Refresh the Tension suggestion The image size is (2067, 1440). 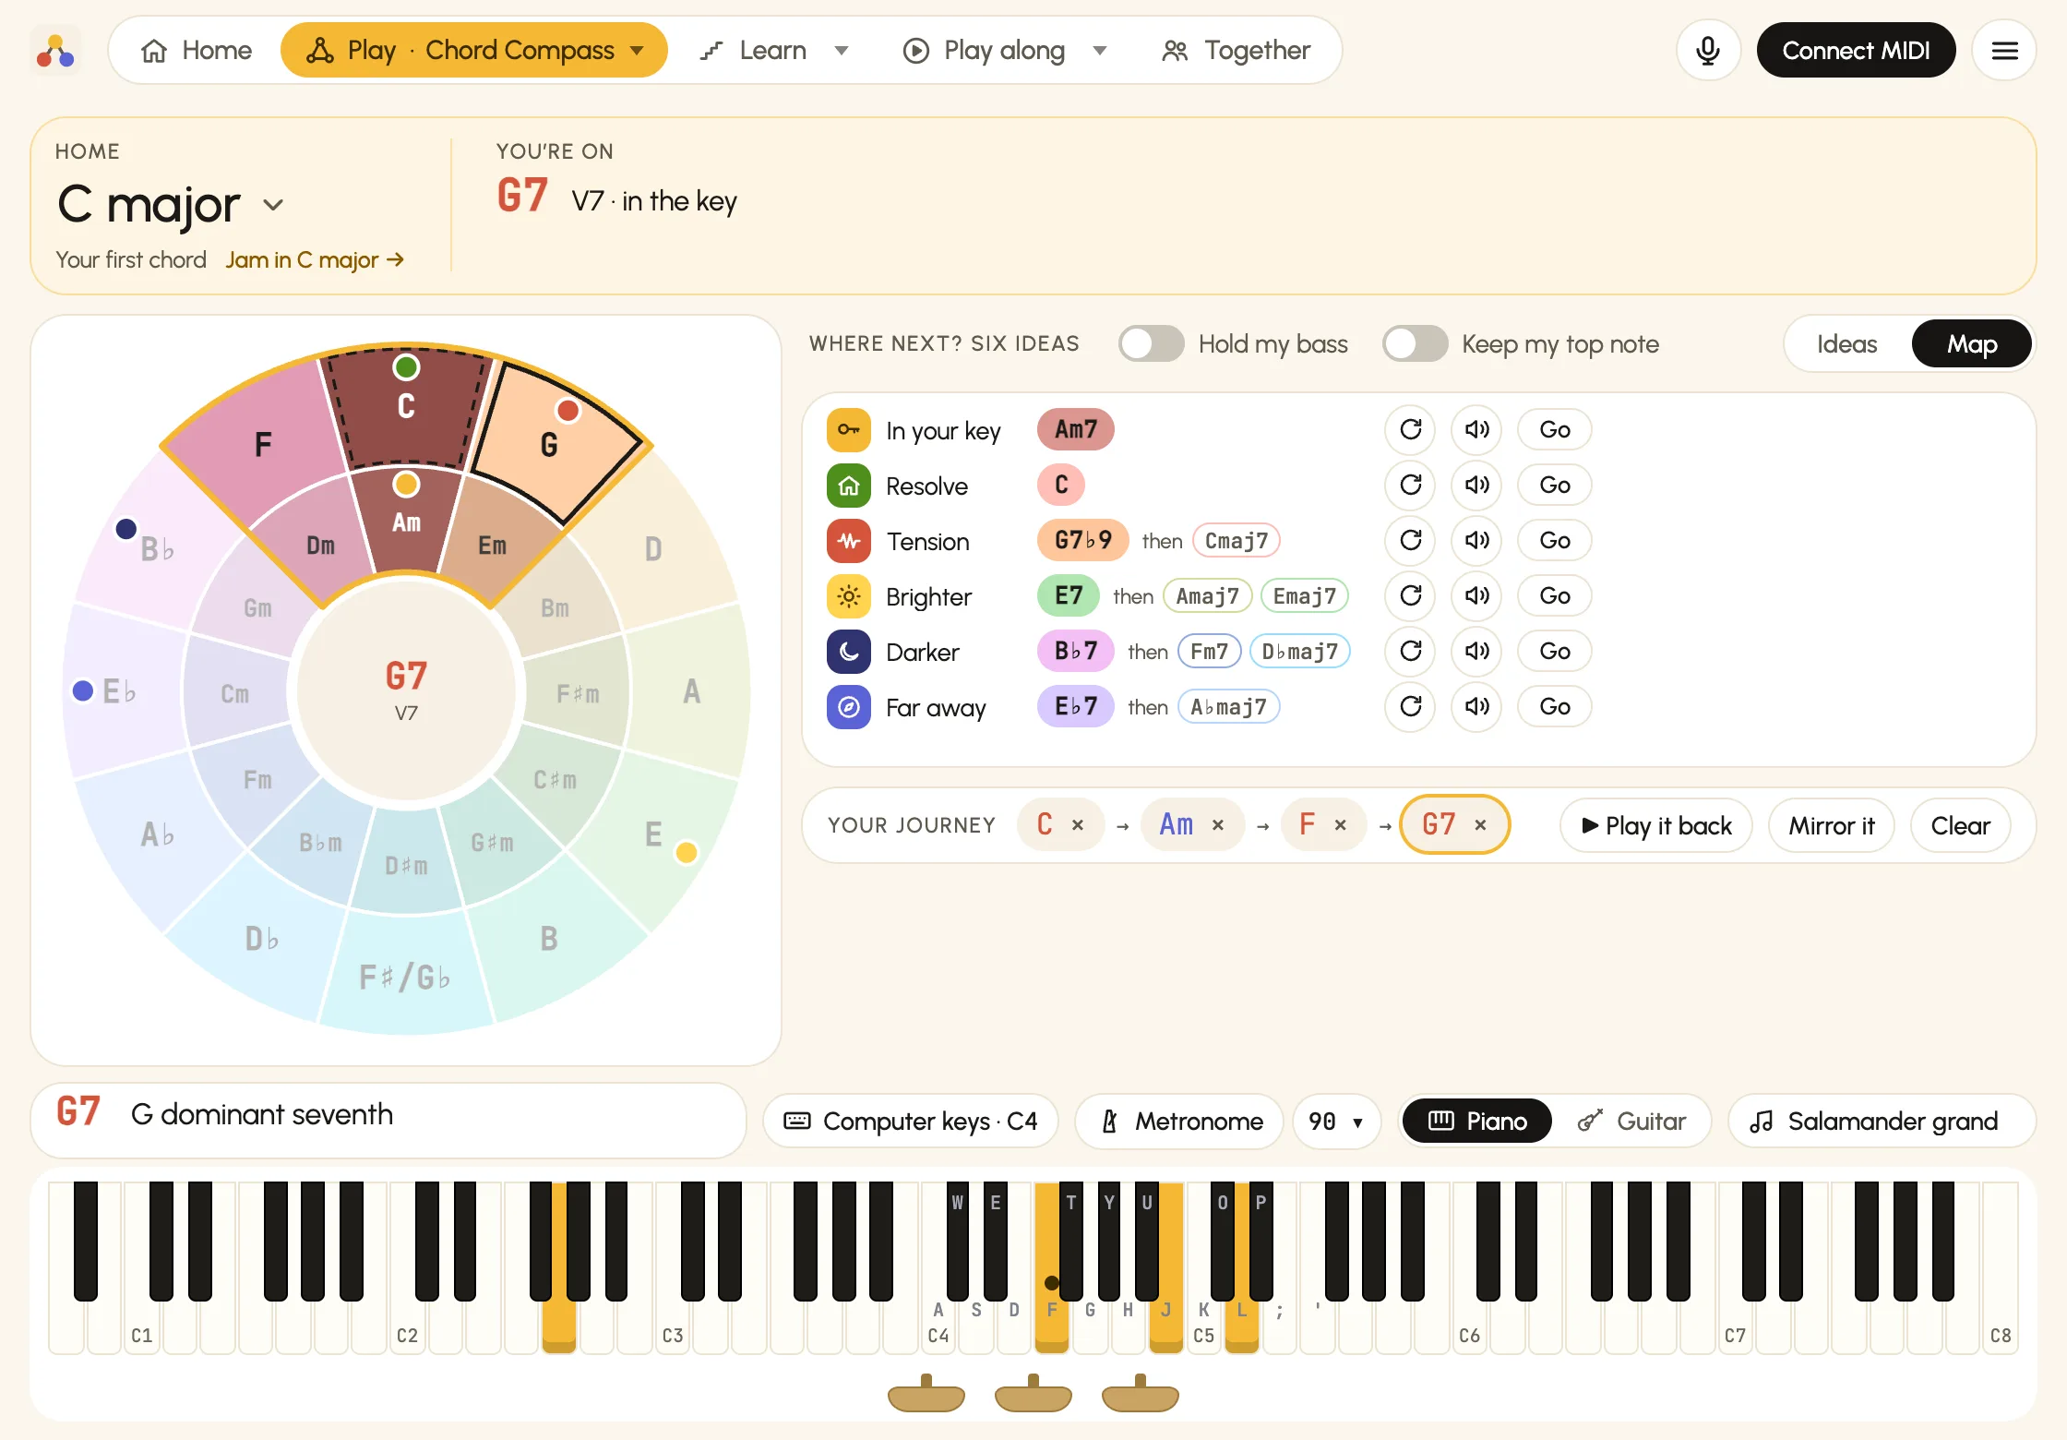coord(1410,540)
